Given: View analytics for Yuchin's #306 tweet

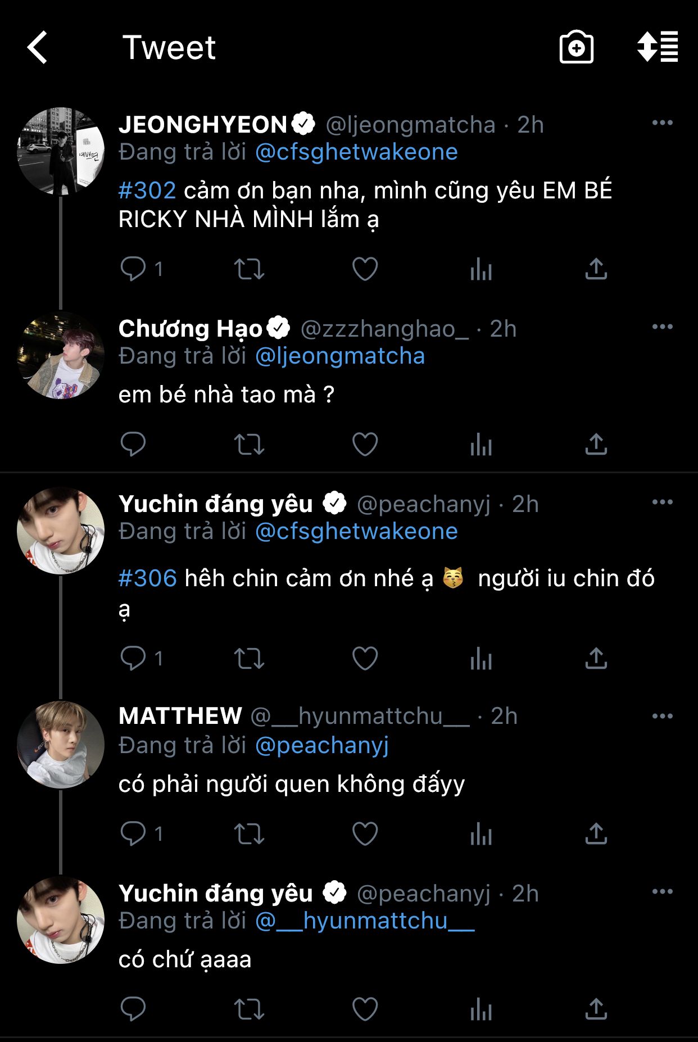Looking at the screenshot, I should [x=481, y=659].
